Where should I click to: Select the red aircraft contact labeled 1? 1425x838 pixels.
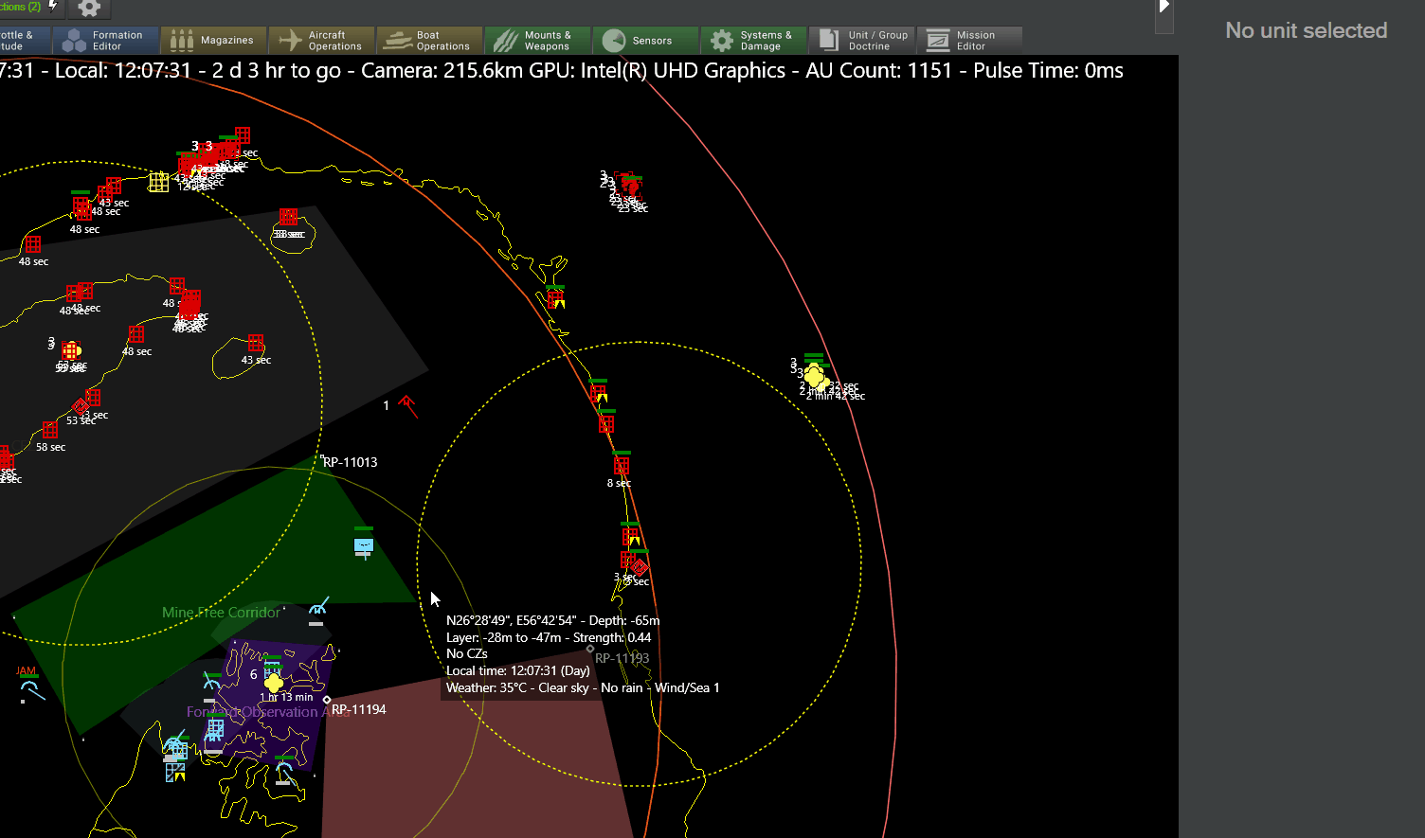click(407, 406)
